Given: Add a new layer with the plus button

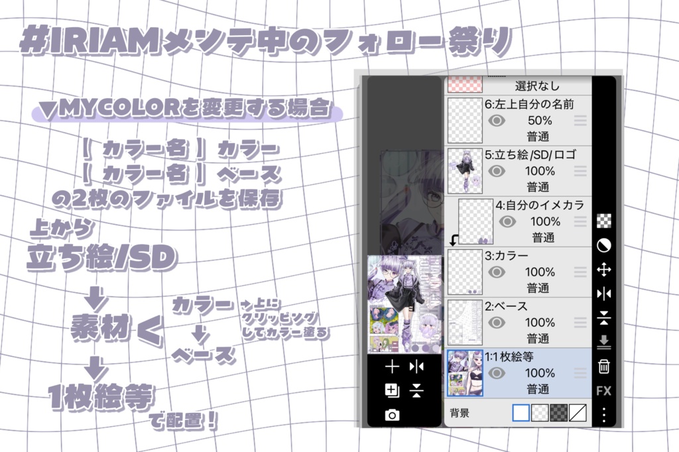Looking at the screenshot, I should 391,365.
